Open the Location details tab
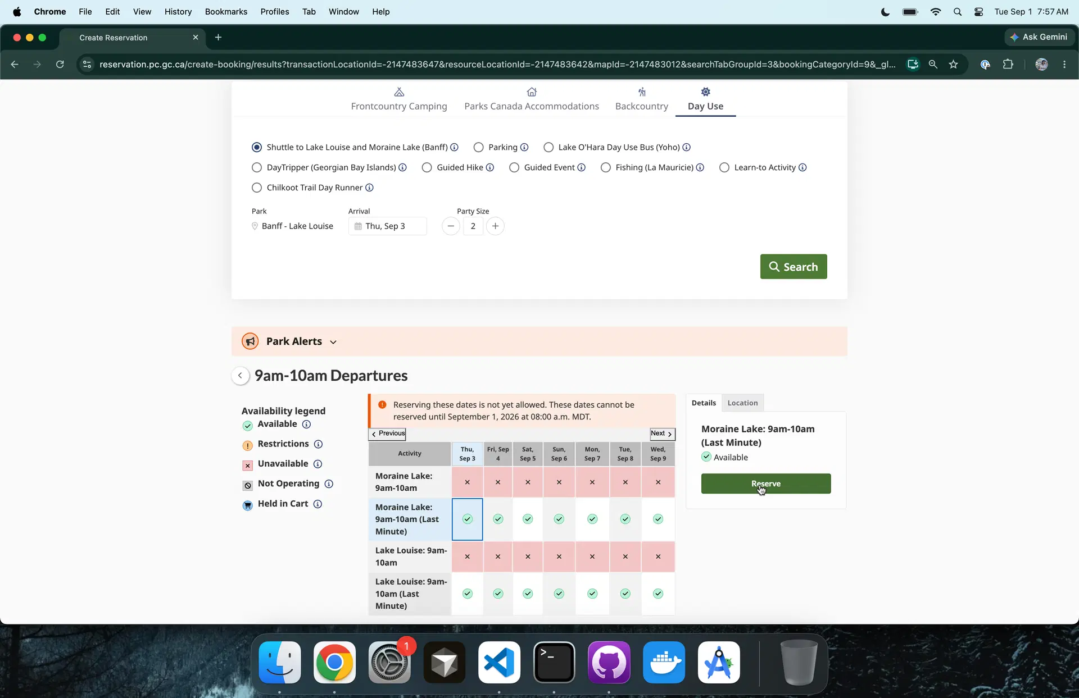This screenshot has height=698, width=1079. point(742,403)
